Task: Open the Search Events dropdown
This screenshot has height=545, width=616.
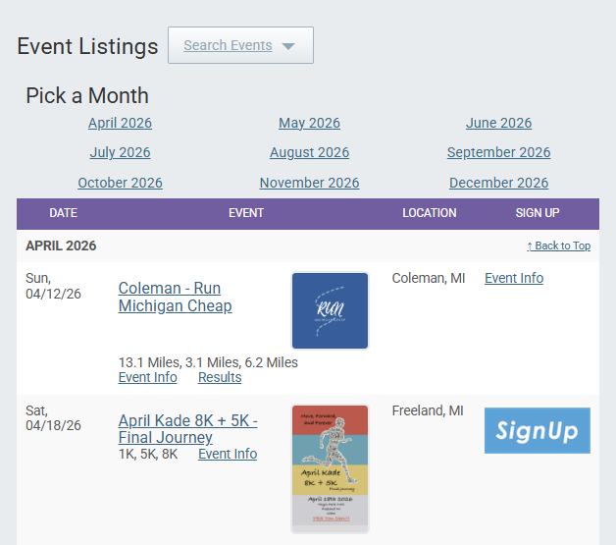Action: (x=240, y=45)
